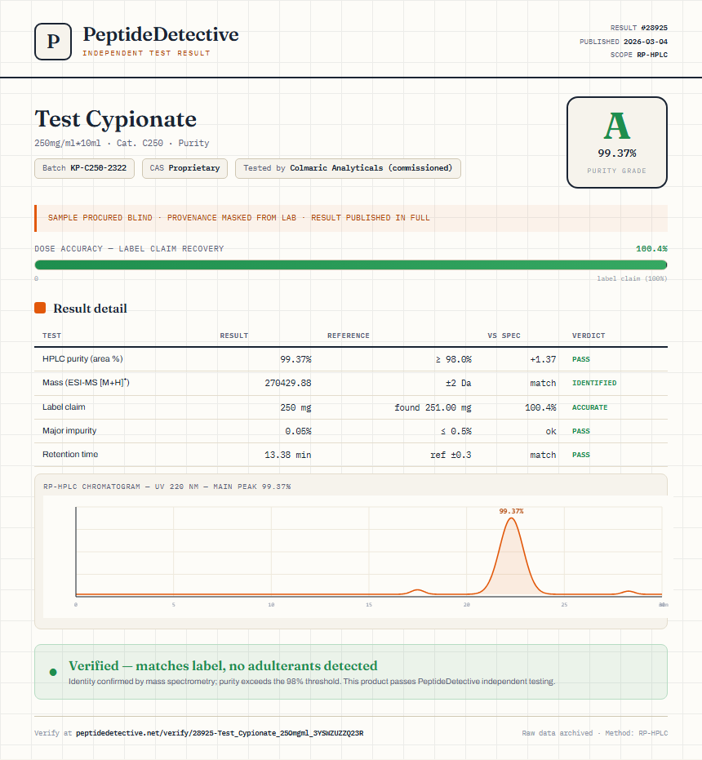Click the small chromatogram peak near 17 minutes
Image resolution: width=702 pixels, height=760 pixels.
[x=417, y=590]
